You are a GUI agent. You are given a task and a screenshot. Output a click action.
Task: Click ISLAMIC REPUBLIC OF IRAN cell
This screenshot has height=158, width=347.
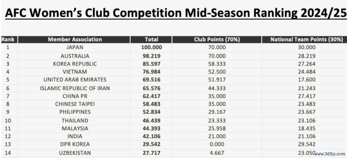coord(75,88)
